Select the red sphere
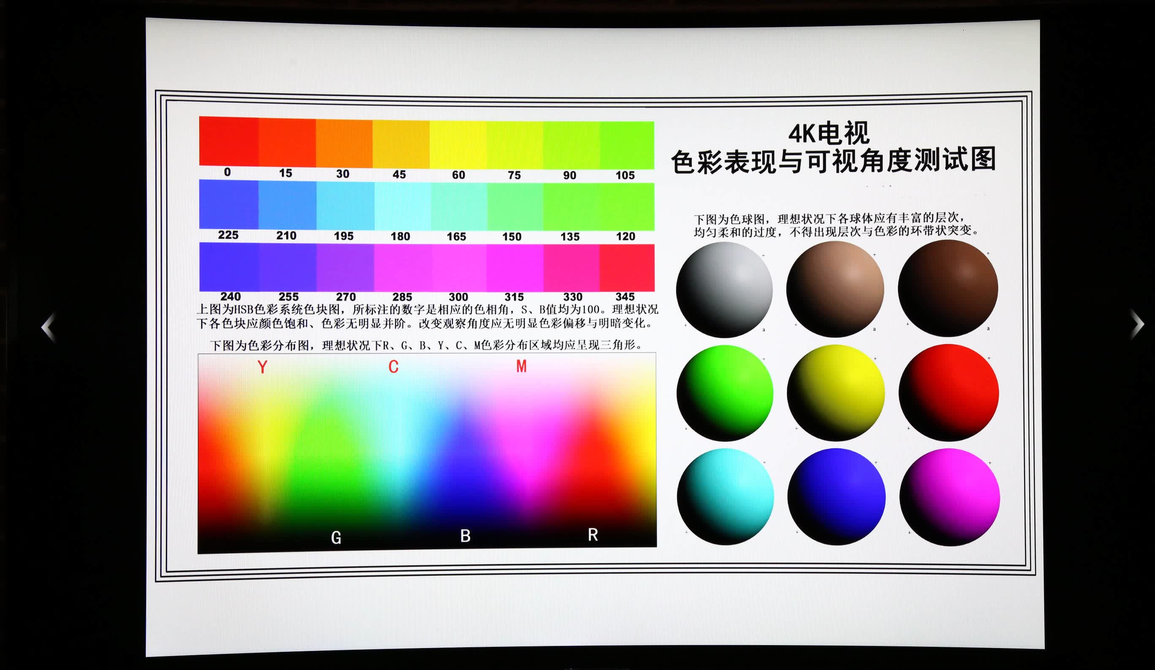Screen dimensions: 1155x670 (x=949, y=392)
